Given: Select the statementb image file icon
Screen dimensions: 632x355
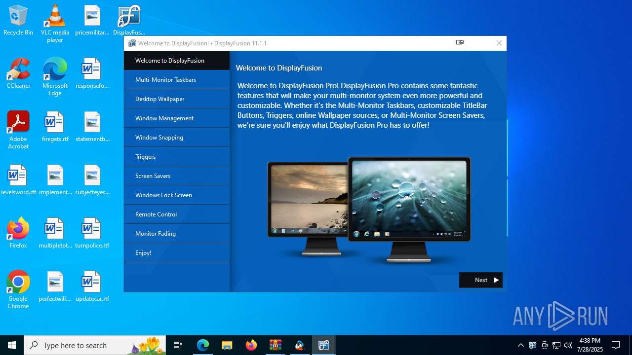Looking at the screenshot, I should (92, 127).
